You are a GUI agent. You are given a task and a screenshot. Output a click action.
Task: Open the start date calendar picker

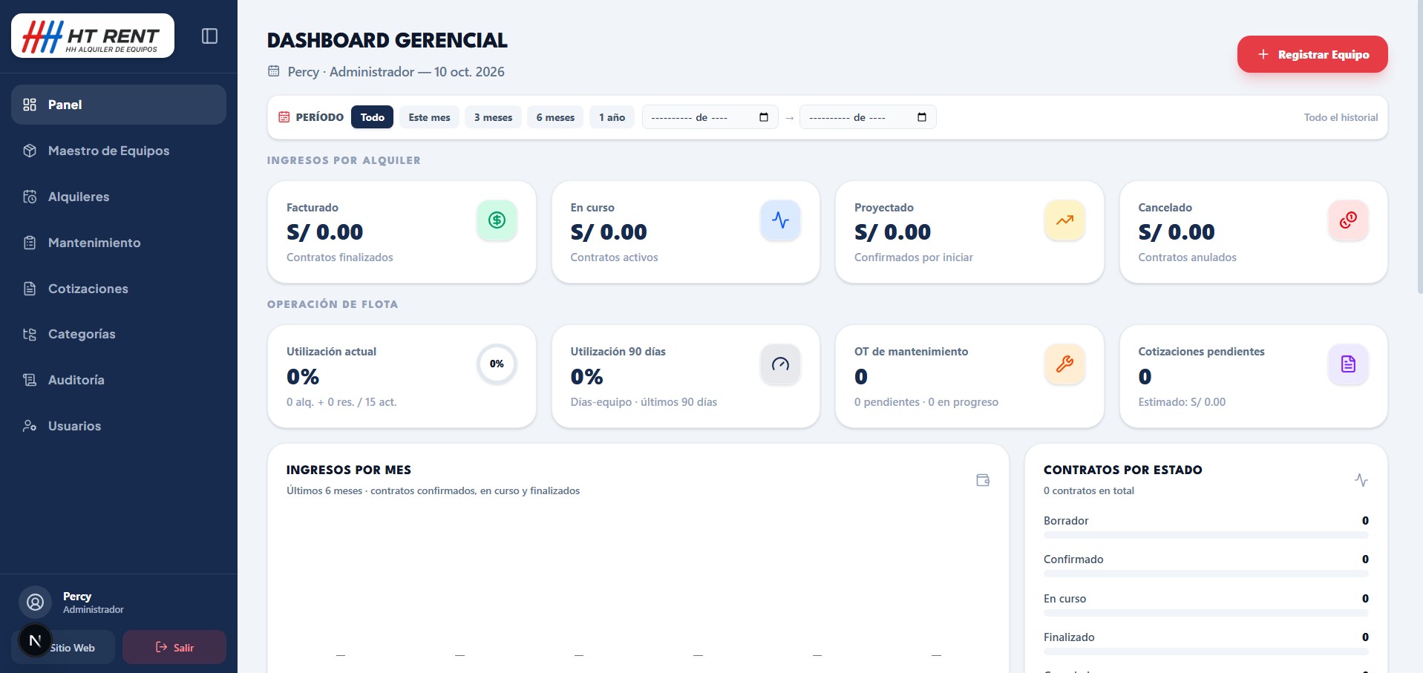click(x=764, y=117)
